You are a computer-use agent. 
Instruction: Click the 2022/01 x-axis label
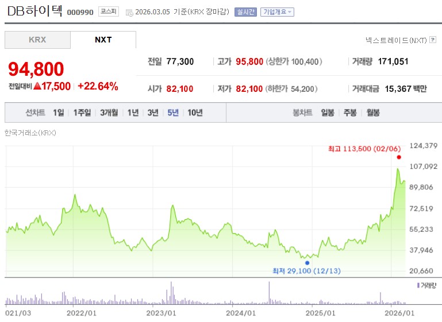click(82, 313)
